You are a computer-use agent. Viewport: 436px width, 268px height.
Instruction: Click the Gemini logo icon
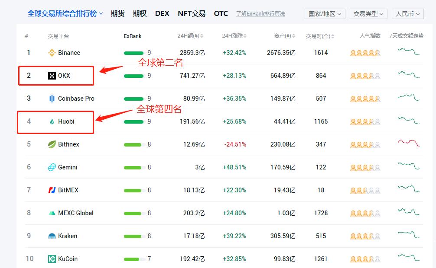pyautogui.click(x=52, y=167)
